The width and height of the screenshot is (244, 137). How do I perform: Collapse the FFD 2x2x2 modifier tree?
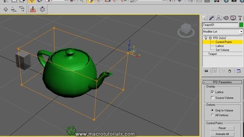[x=210, y=38]
